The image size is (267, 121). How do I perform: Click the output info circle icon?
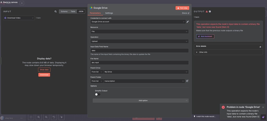(x=210, y=11)
